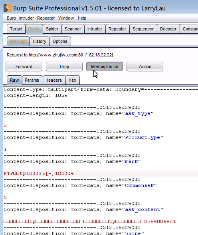Switch to the Decoder tab
Viewport: 198px width, 235px height.
click(x=168, y=29)
